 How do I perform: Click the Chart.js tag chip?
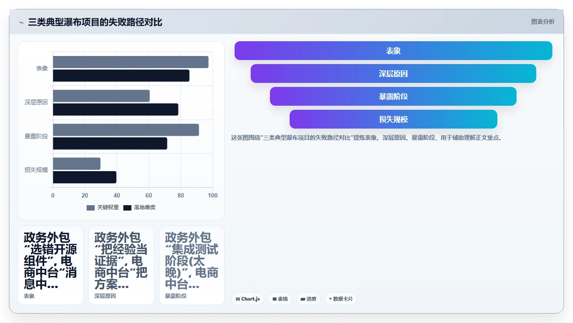coord(248,299)
